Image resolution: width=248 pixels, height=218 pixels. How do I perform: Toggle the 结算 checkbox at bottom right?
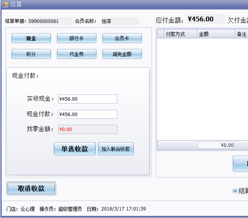pos(235,191)
